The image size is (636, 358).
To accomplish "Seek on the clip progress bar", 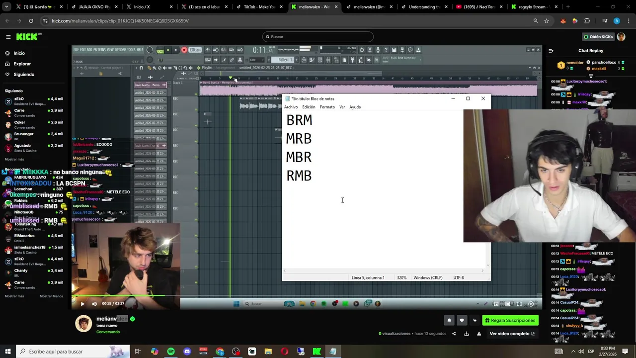I will pyautogui.click(x=307, y=296).
